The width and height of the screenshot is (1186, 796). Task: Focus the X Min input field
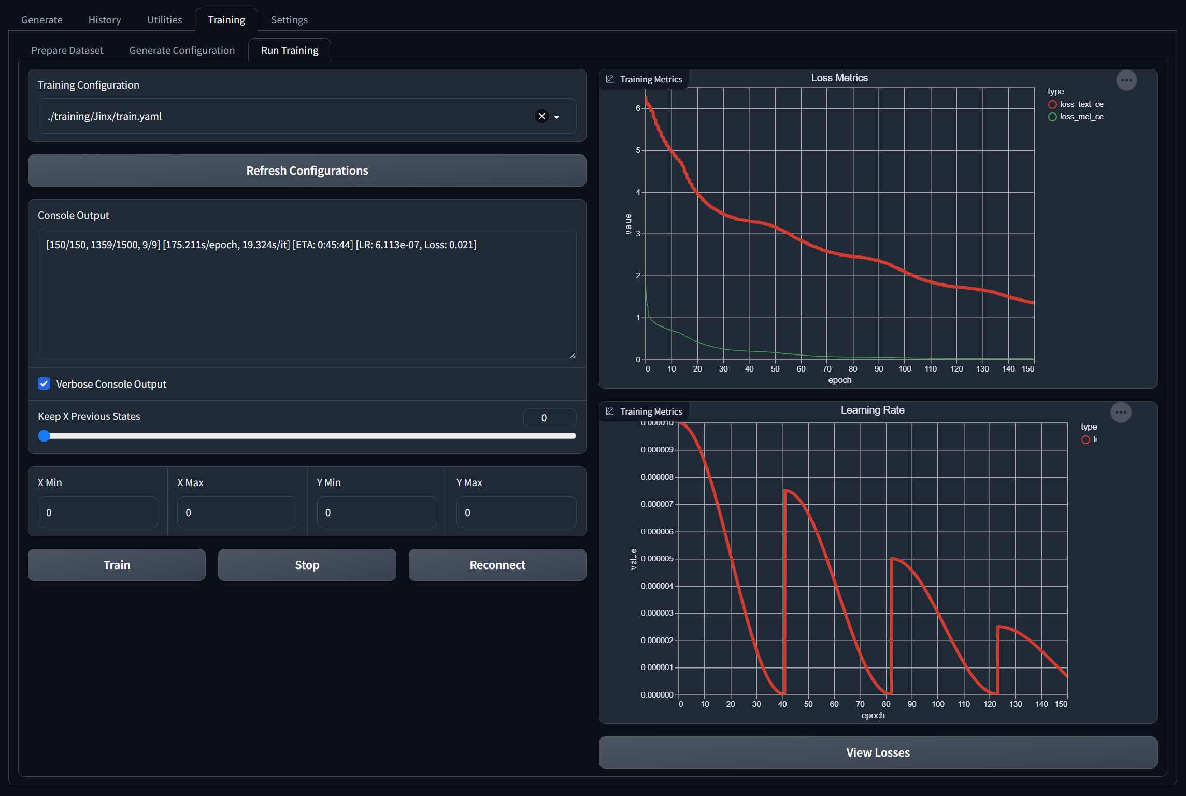point(98,513)
